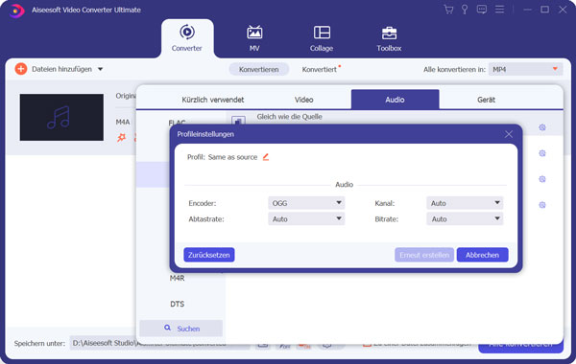Click the Zurücksetzen button

point(209,255)
